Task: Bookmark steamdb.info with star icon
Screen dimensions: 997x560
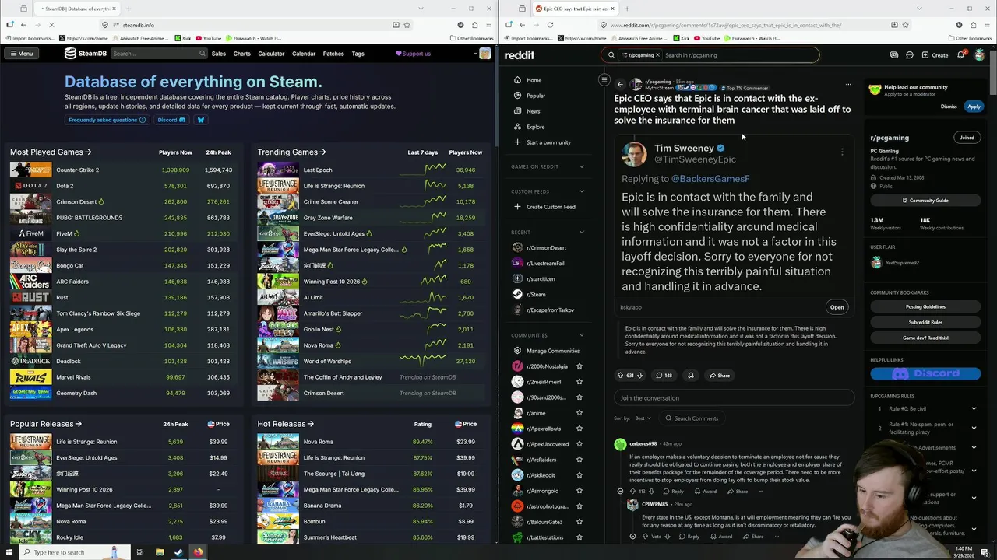Action: pos(407,25)
